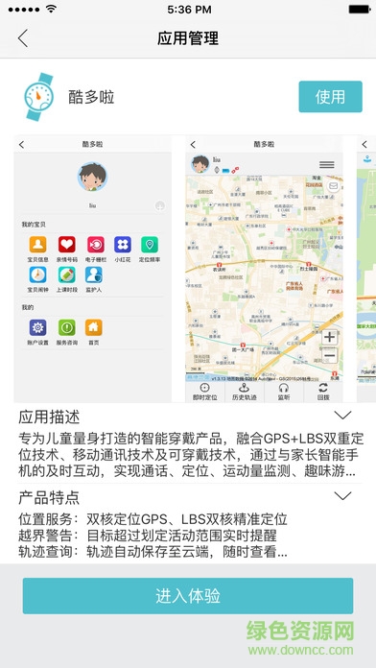
Task: Select the 回拨 callback tab in map preview
Action: point(323,392)
